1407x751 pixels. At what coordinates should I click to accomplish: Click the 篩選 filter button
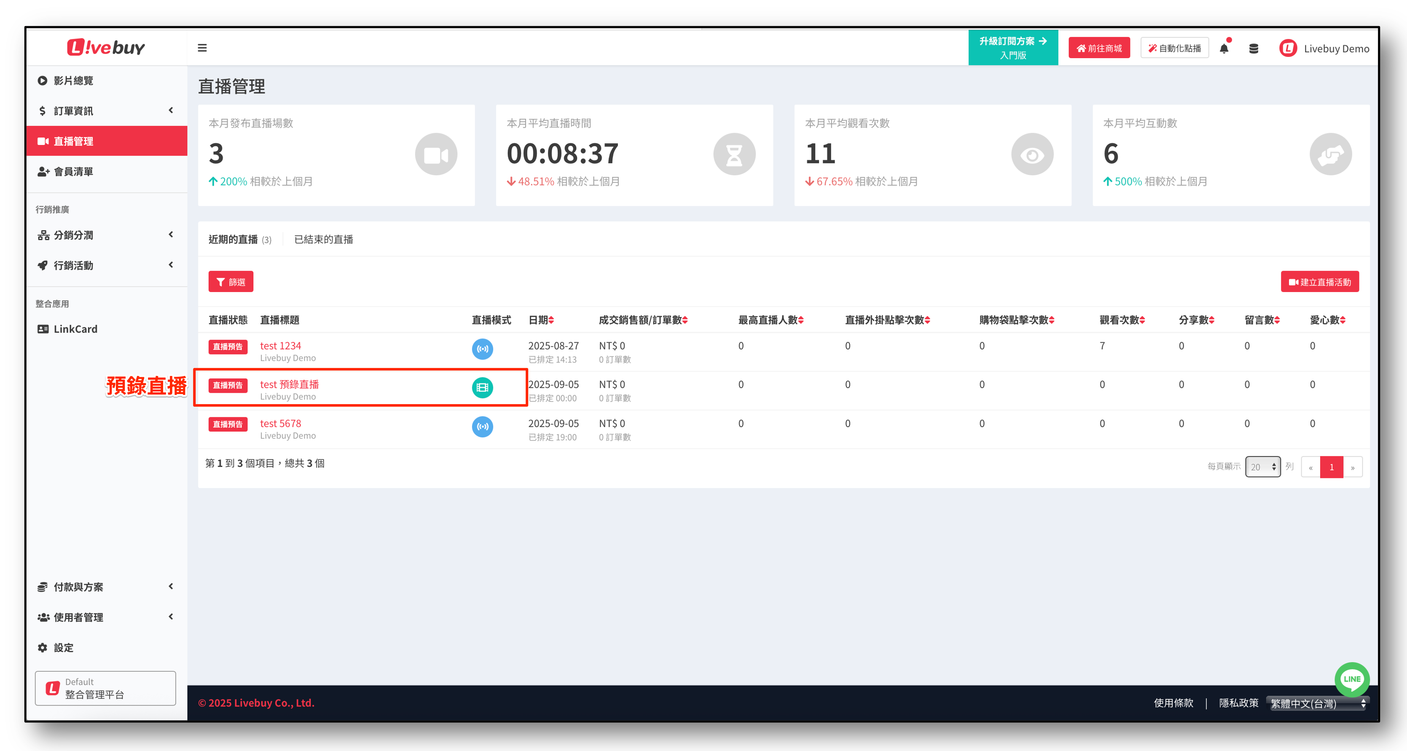(231, 282)
